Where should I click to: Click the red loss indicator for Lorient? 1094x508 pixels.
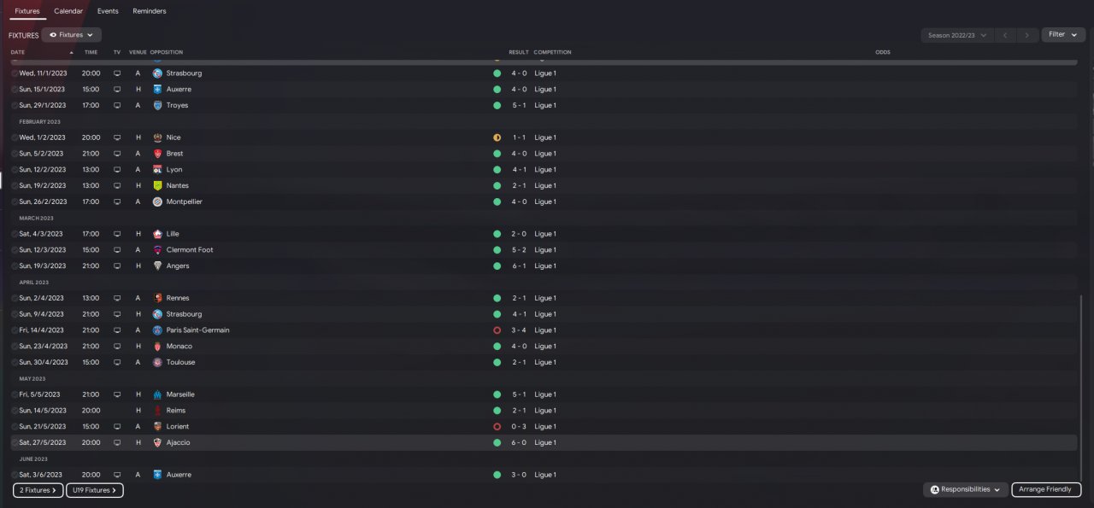[497, 427]
